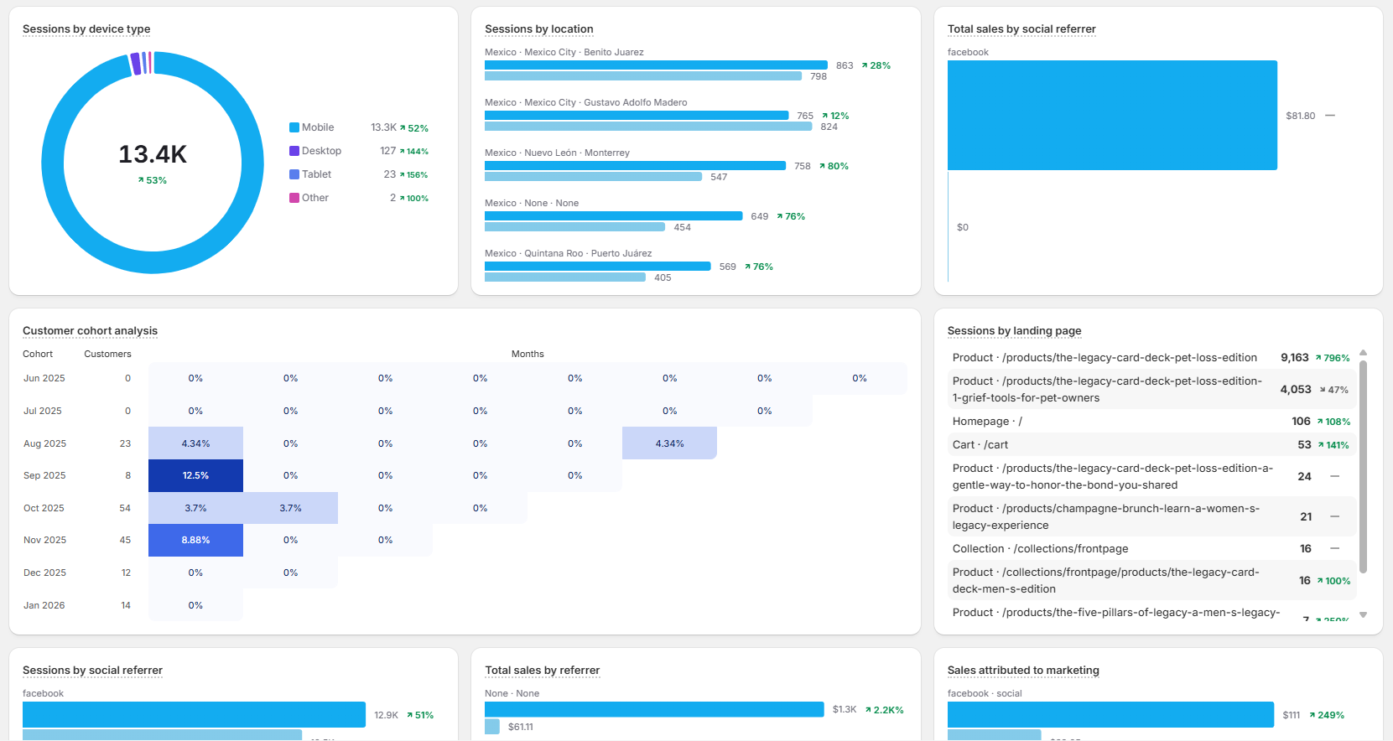The width and height of the screenshot is (1393, 741).
Task: Click the 47% downward trend arrow
Action: coord(1323,390)
